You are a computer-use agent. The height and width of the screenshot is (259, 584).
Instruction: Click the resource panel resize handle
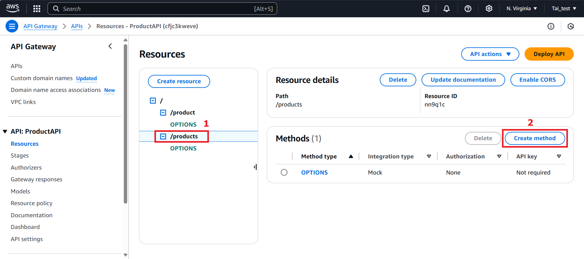point(255,167)
